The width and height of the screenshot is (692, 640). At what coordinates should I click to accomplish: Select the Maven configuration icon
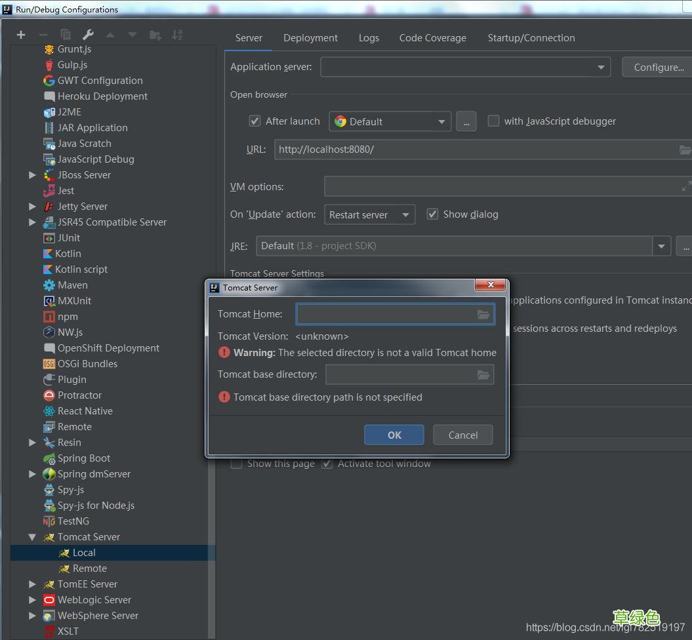coord(49,285)
